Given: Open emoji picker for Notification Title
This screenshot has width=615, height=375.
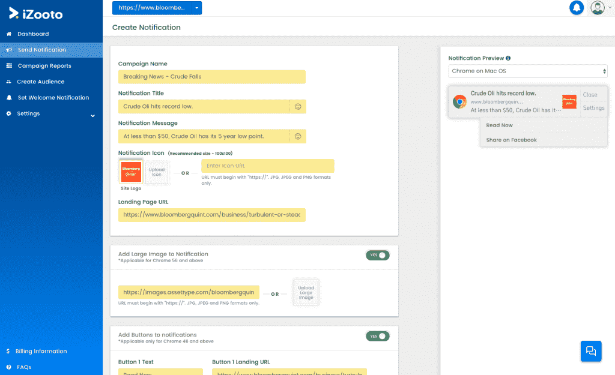Looking at the screenshot, I should pos(297,107).
